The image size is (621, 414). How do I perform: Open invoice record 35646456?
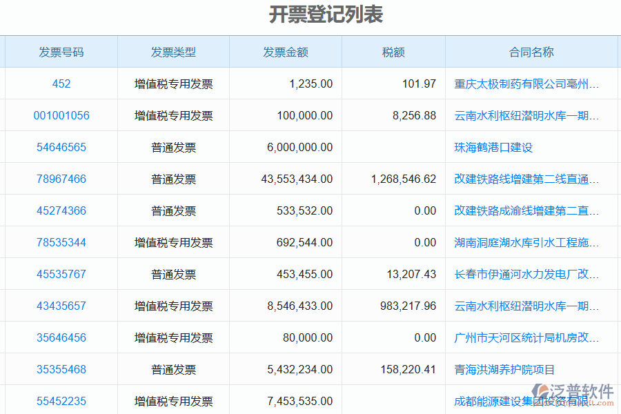pos(61,337)
